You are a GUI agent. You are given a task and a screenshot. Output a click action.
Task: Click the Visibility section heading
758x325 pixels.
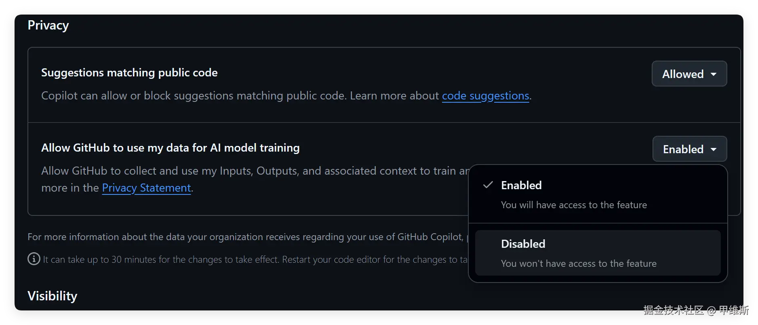pyautogui.click(x=52, y=296)
